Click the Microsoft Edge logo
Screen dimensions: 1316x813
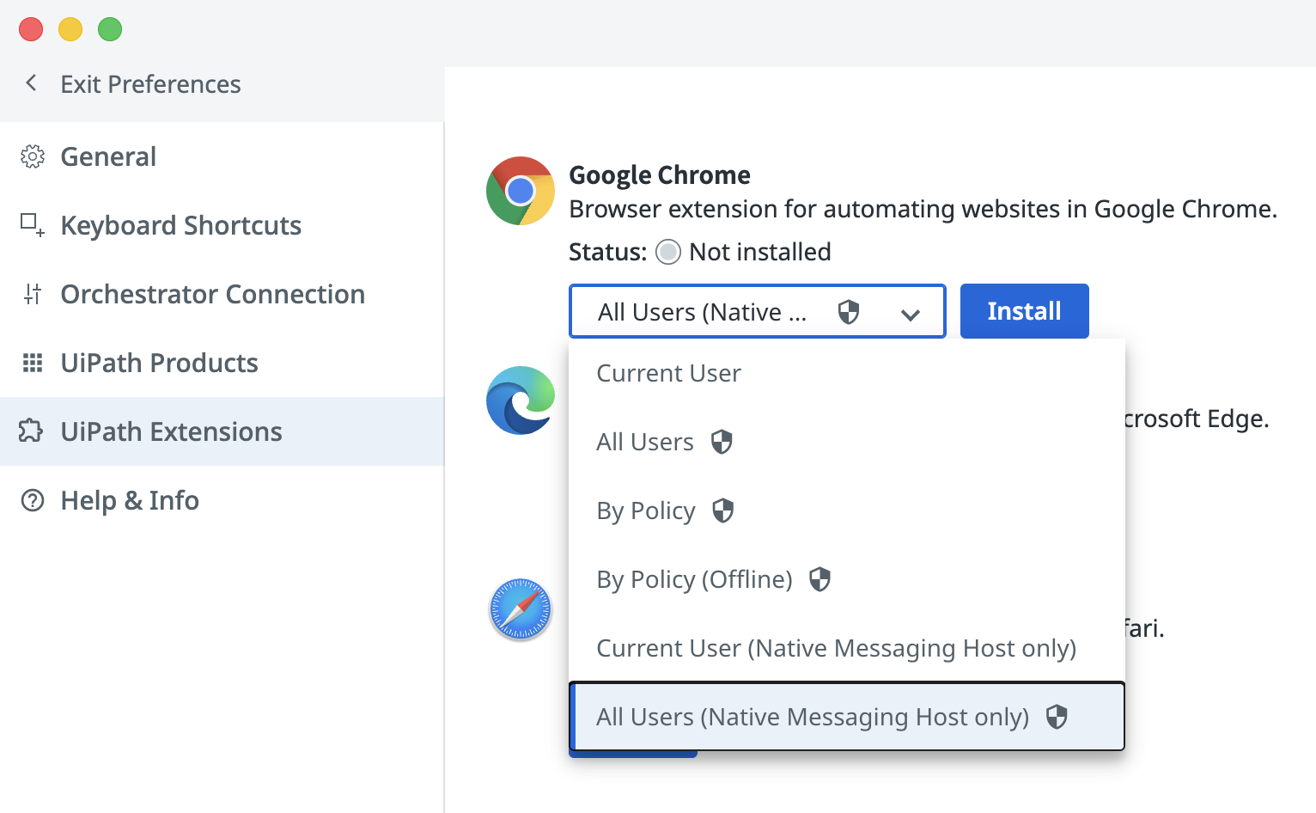(x=521, y=400)
